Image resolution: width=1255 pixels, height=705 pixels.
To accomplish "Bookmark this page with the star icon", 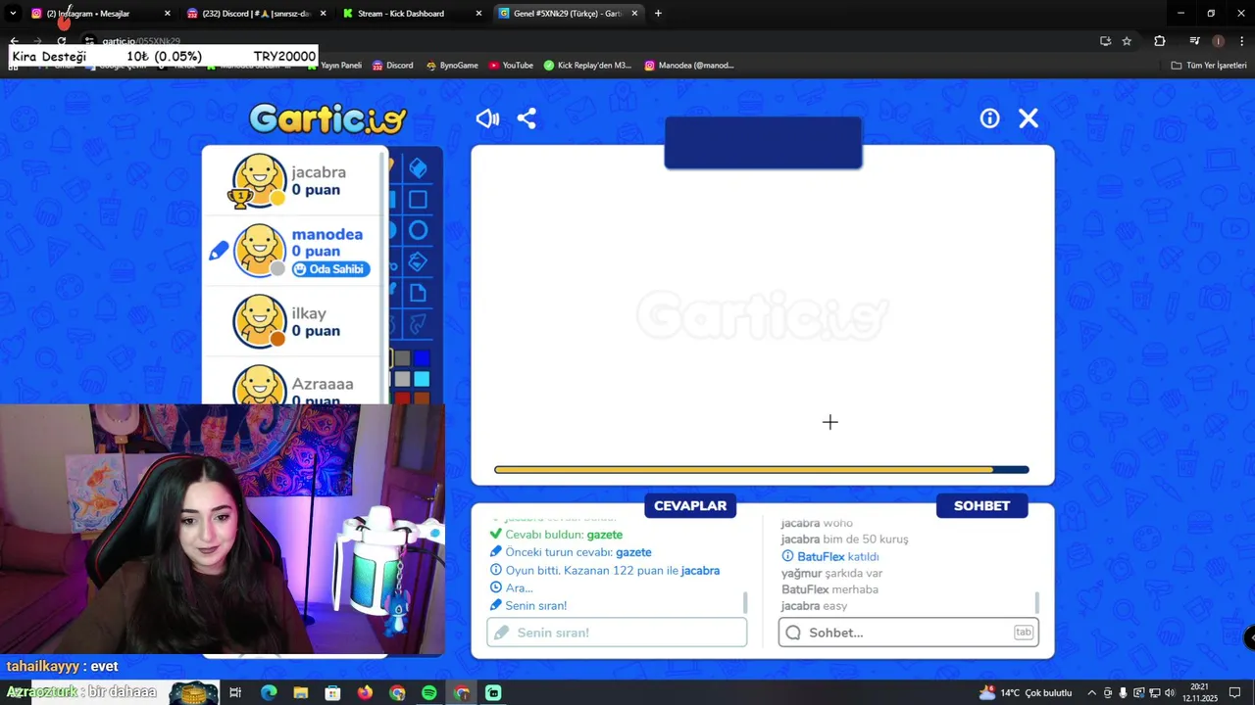I will (x=1127, y=41).
